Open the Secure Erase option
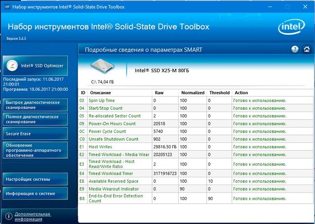This screenshot has width=315, height=224. (x=35, y=134)
